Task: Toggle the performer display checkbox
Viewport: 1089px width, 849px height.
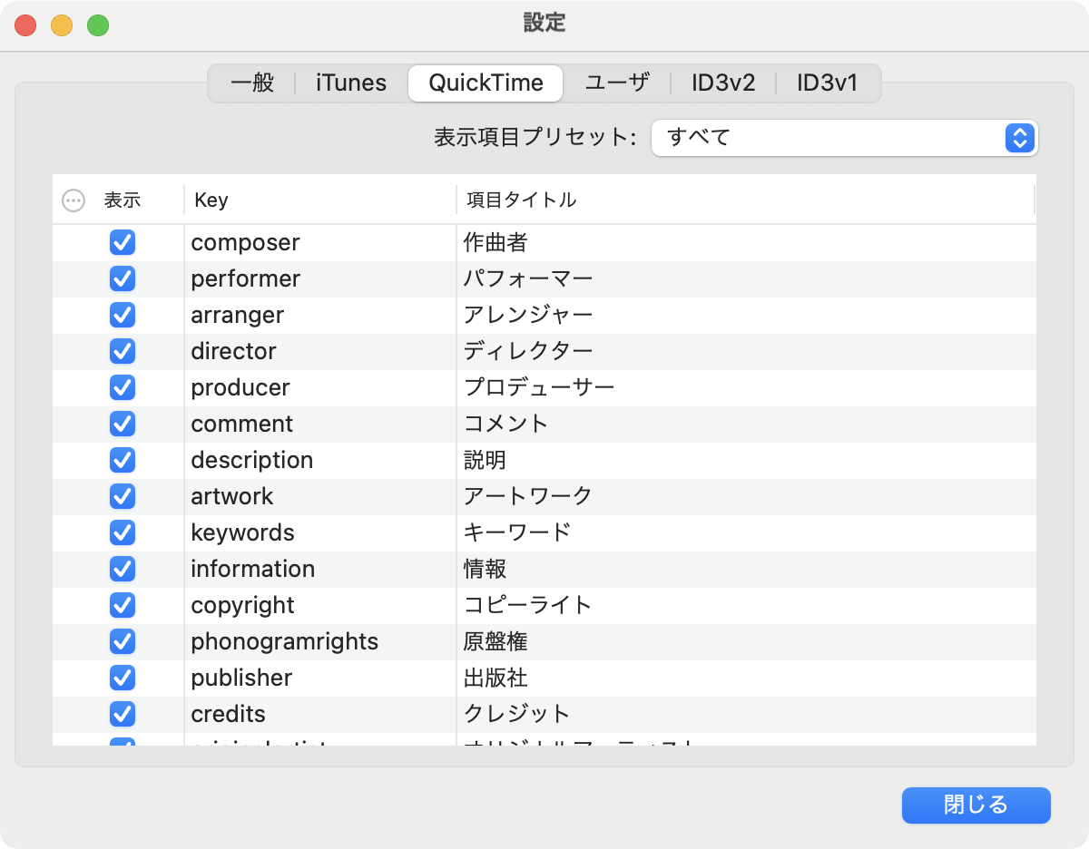Action: 123,278
